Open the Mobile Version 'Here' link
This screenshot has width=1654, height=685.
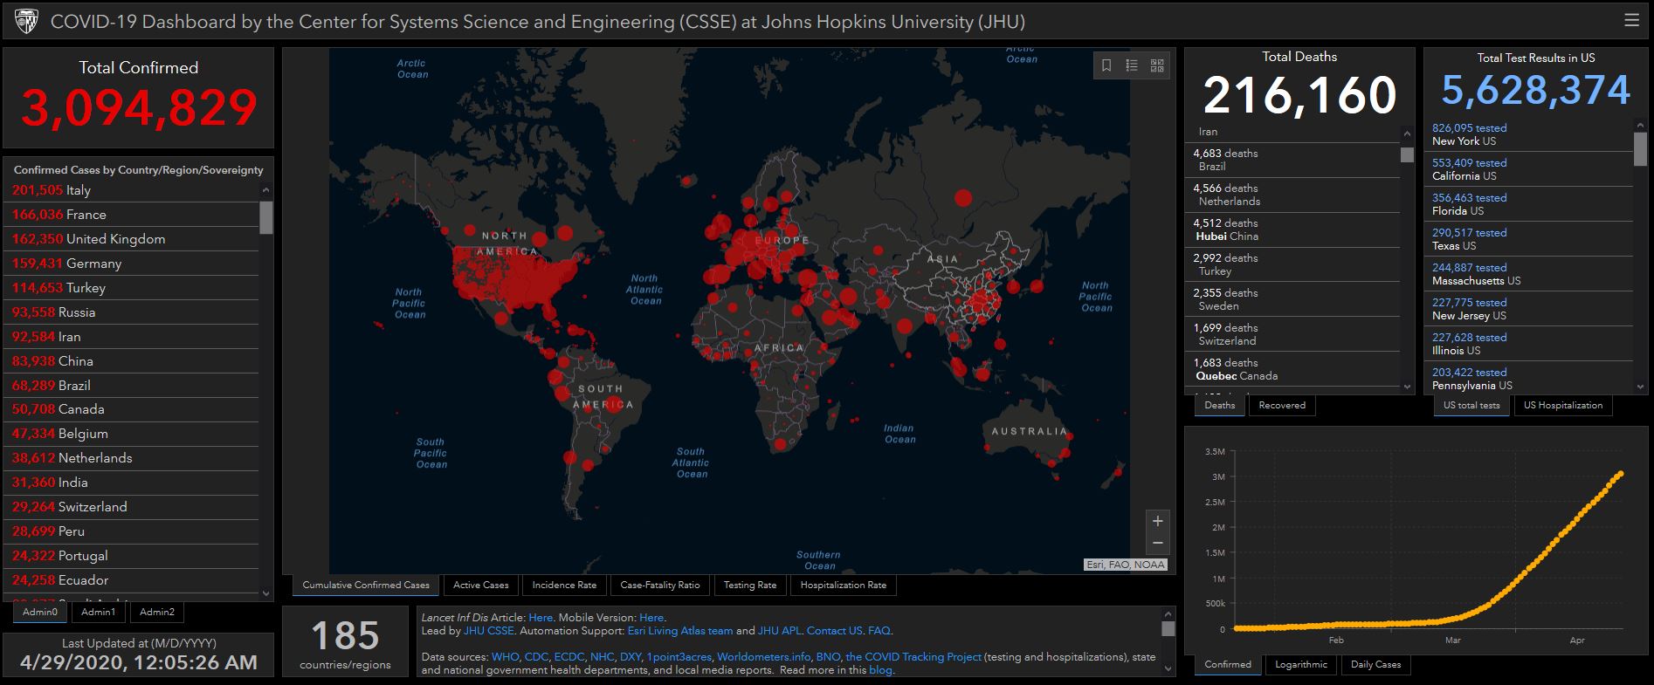[x=651, y=618]
